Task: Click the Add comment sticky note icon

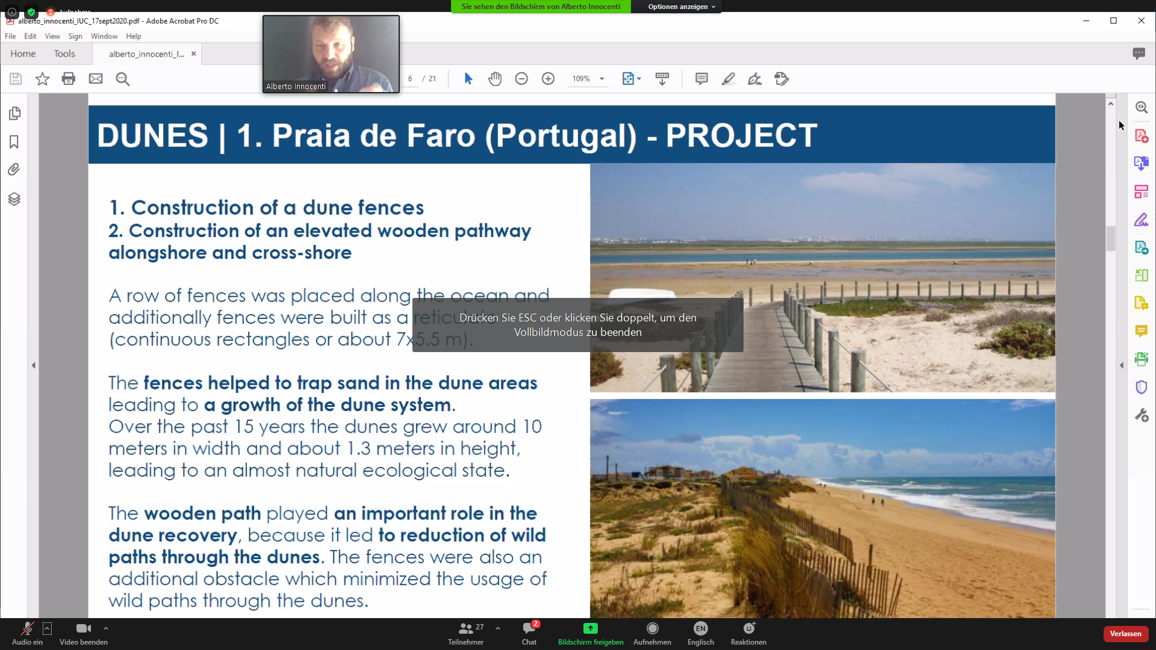Action: point(701,79)
